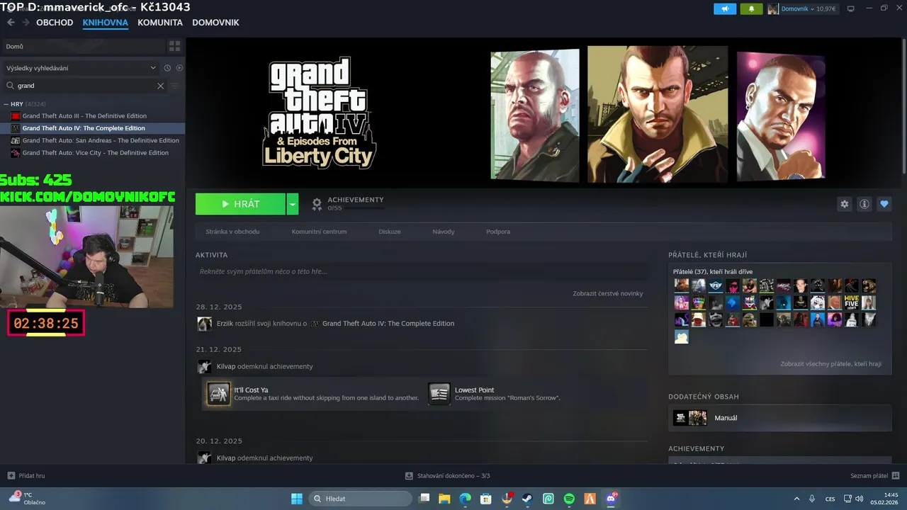
Task: Select Grand Theft Auto III - The Definitive Edition
Action: point(84,116)
